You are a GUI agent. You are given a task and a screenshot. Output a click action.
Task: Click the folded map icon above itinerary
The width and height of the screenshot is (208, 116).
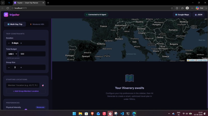click(x=130, y=78)
